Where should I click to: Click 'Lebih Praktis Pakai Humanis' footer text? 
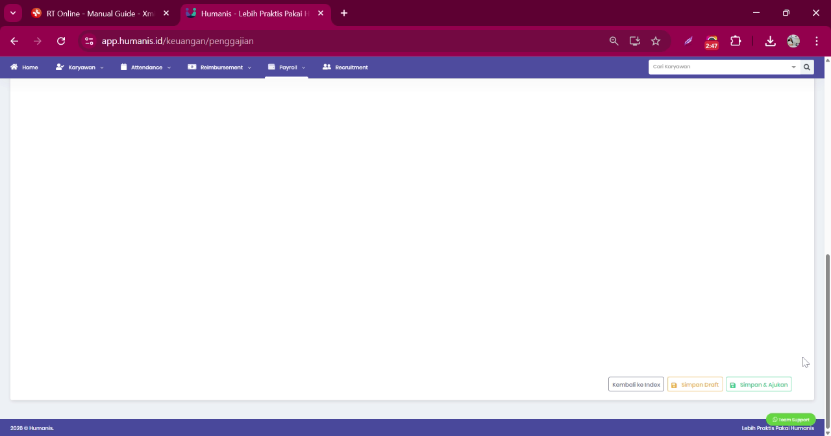pyautogui.click(x=778, y=428)
